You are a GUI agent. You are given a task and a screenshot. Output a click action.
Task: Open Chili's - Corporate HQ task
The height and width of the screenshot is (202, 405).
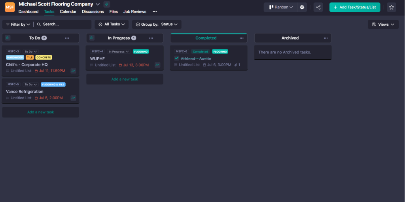(27, 64)
